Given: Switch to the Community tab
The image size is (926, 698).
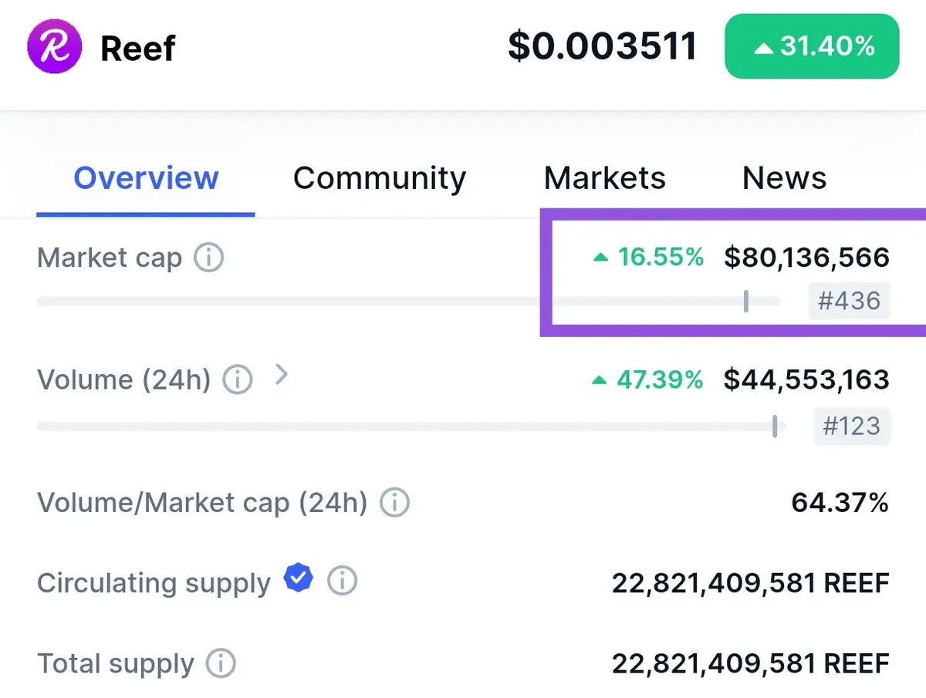Looking at the screenshot, I should point(380,178).
